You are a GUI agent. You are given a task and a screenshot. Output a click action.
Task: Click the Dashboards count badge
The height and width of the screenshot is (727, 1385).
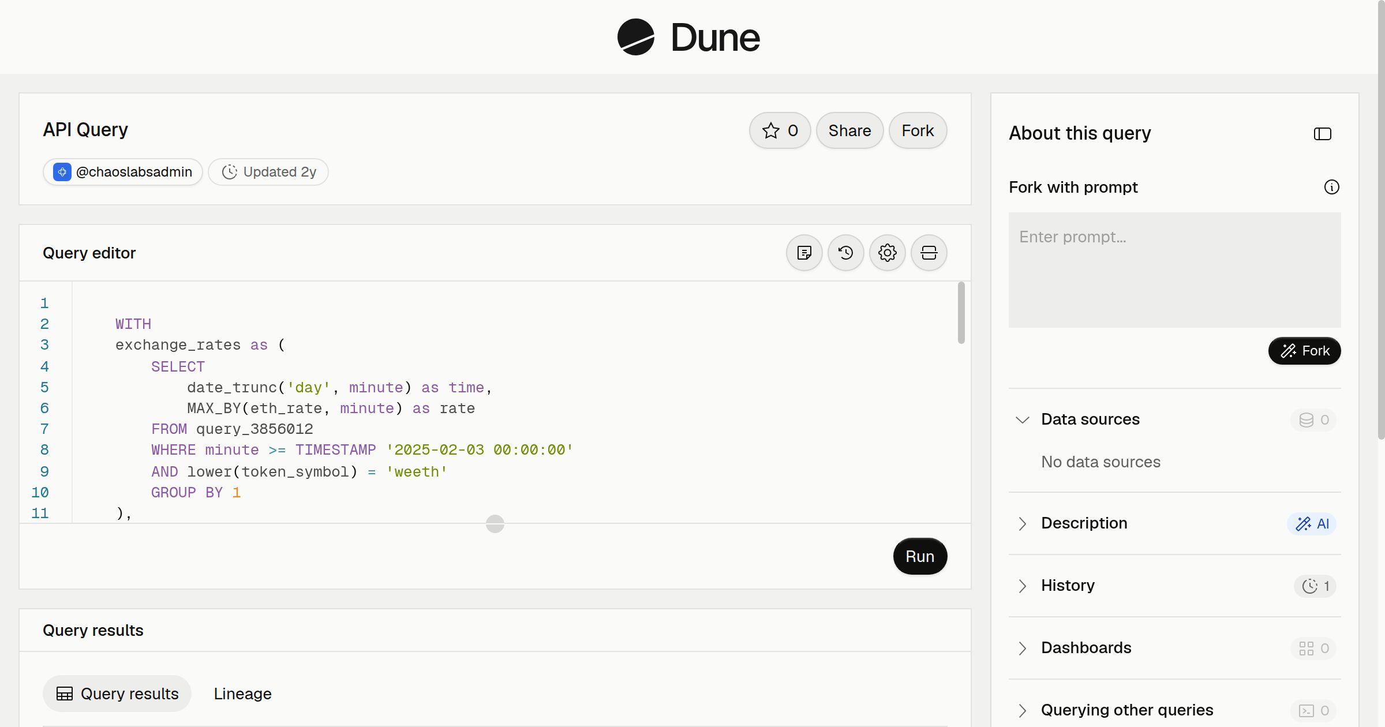pos(1313,648)
